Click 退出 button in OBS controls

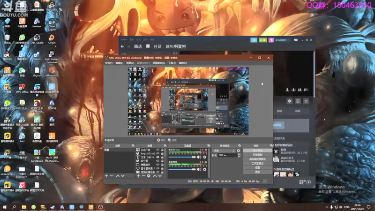tap(257, 172)
